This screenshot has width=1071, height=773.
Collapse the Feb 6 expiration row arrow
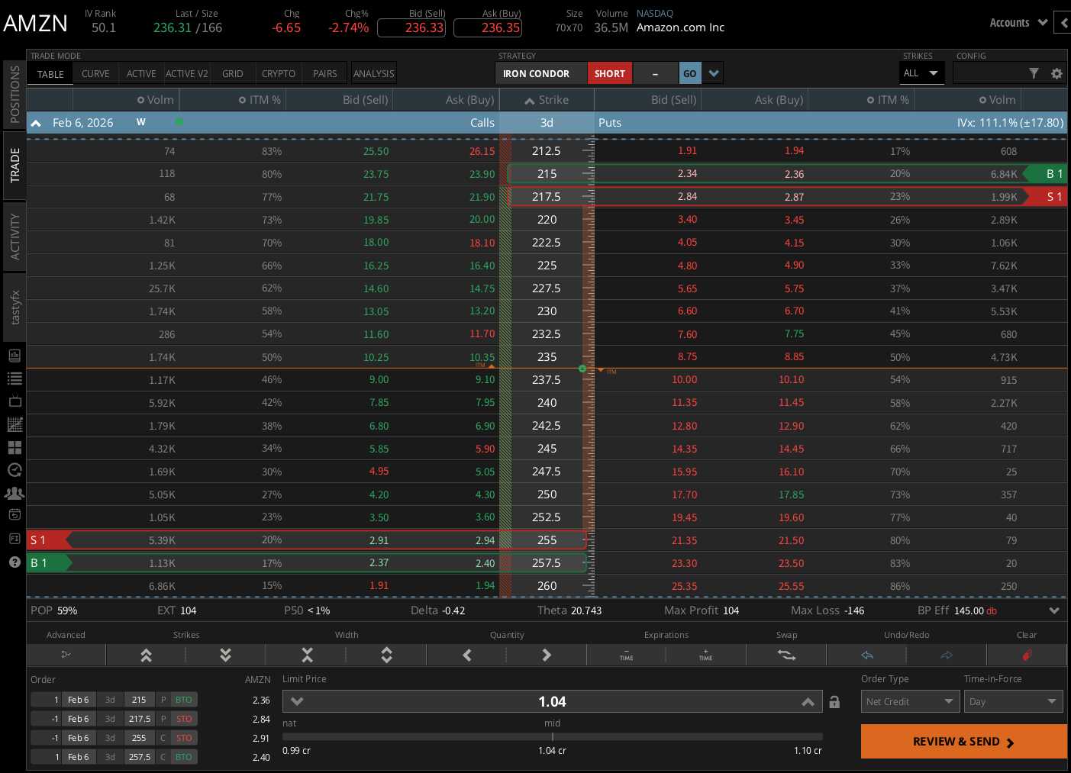[x=36, y=123]
